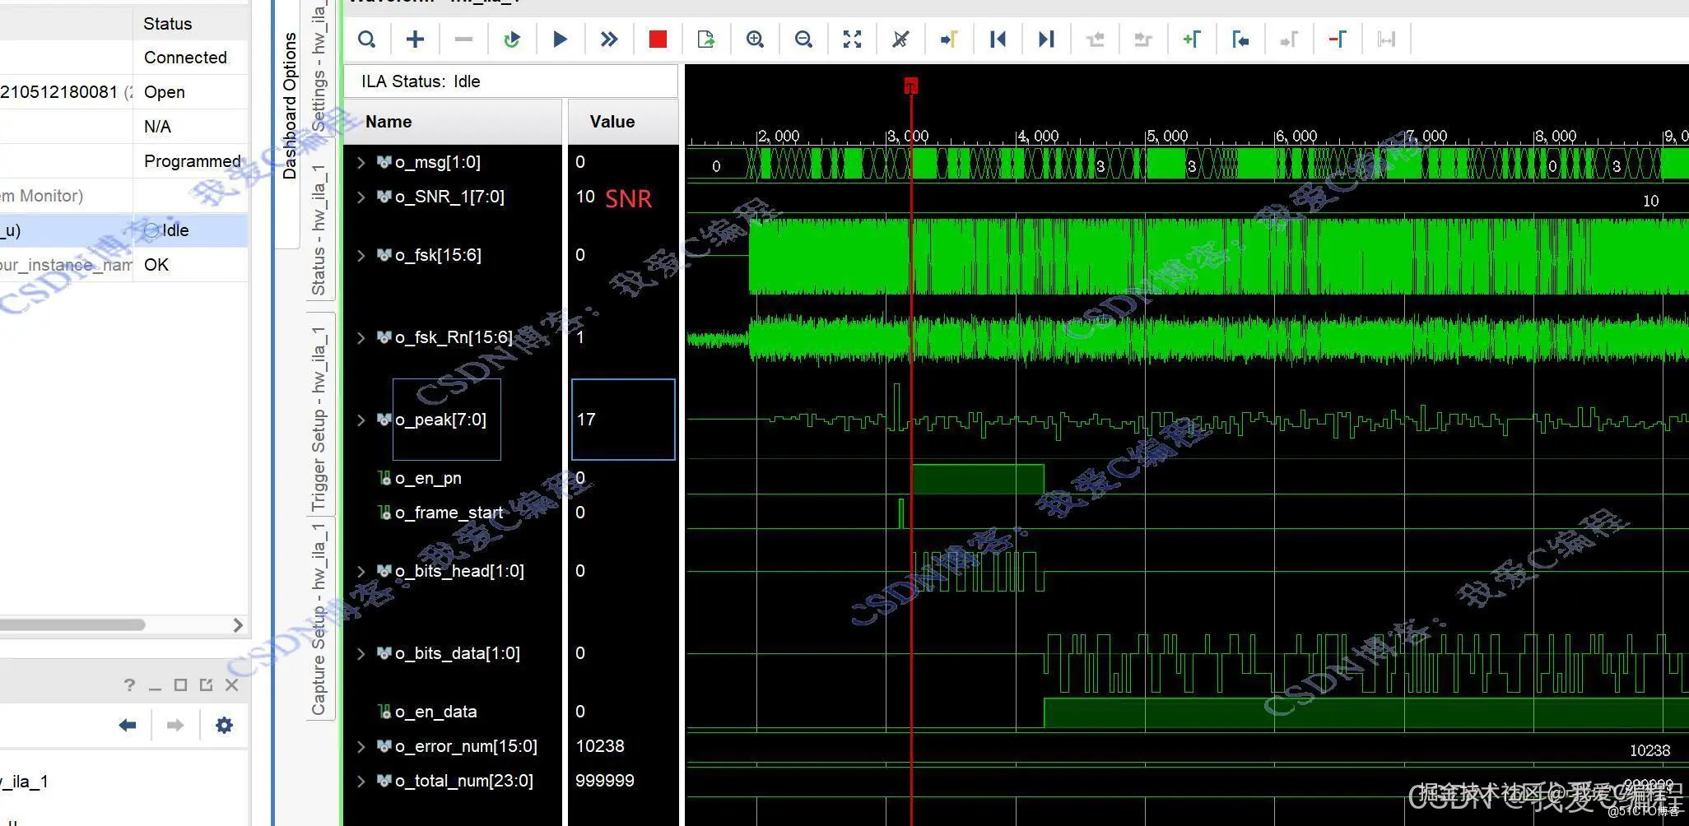The width and height of the screenshot is (1689, 826).
Task: Jump to the last time point
Action: tap(1046, 39)
